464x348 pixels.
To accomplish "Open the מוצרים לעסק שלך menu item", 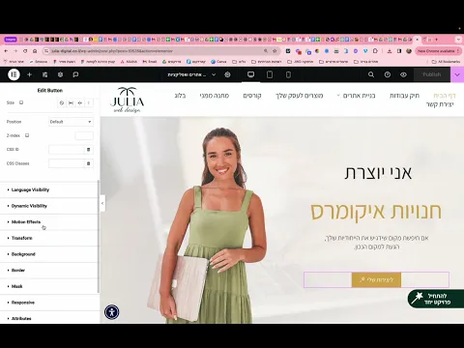I will click(300, 96).
